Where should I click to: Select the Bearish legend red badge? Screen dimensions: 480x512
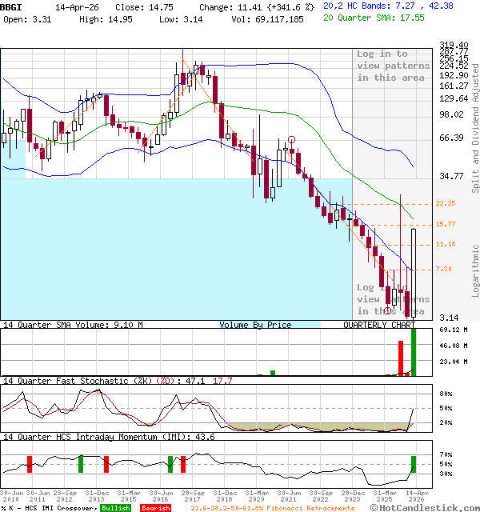(x=155, y=507)
